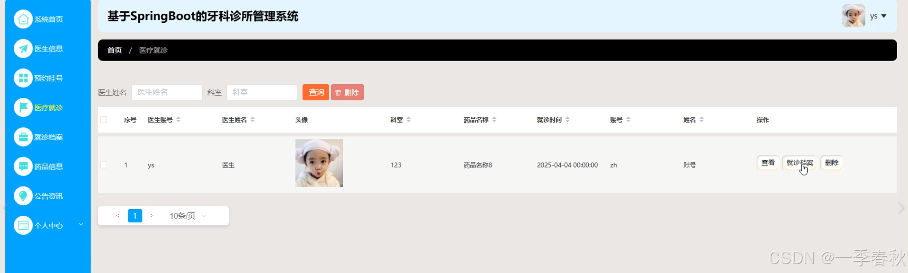Screen dimensions: 908x273
Task: Click the briefcase icon for 就诊档案
Action: pos(23,137)
